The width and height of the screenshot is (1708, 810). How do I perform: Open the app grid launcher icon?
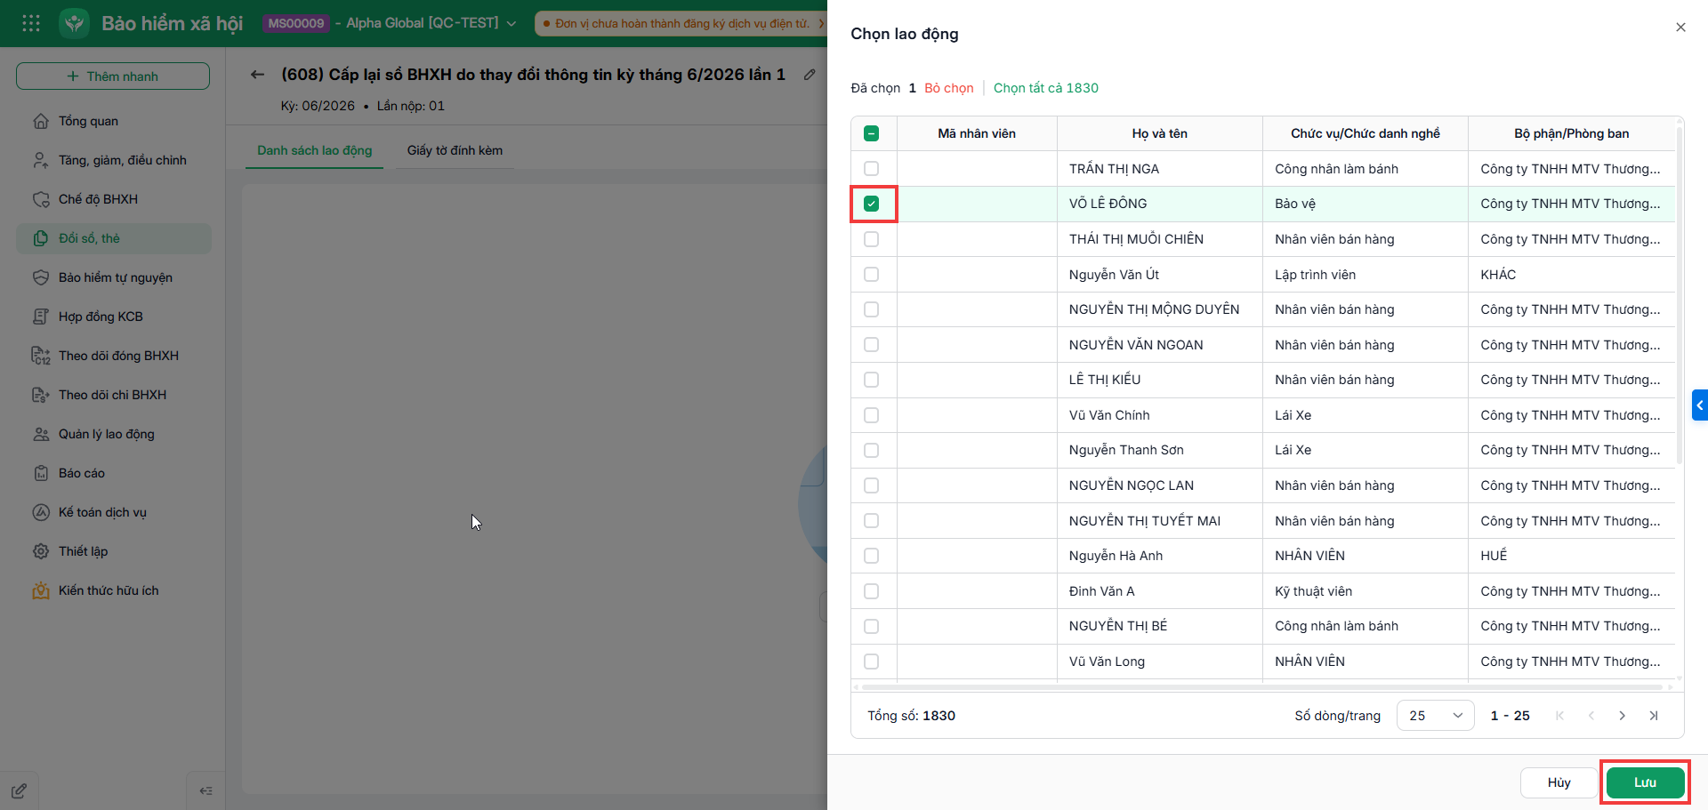coord(31,23)
